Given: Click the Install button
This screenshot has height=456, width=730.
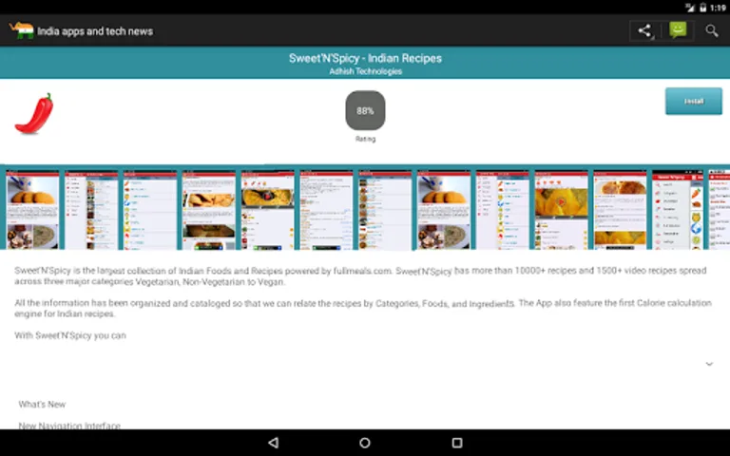Looking at the screenshot, I should (694, 101).
